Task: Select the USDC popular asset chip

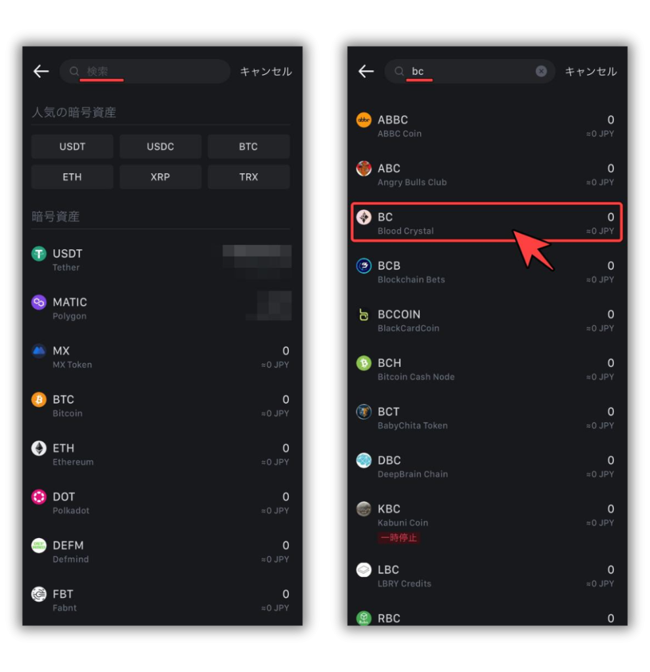Action: pyautogui.click(x=160, y=146)
